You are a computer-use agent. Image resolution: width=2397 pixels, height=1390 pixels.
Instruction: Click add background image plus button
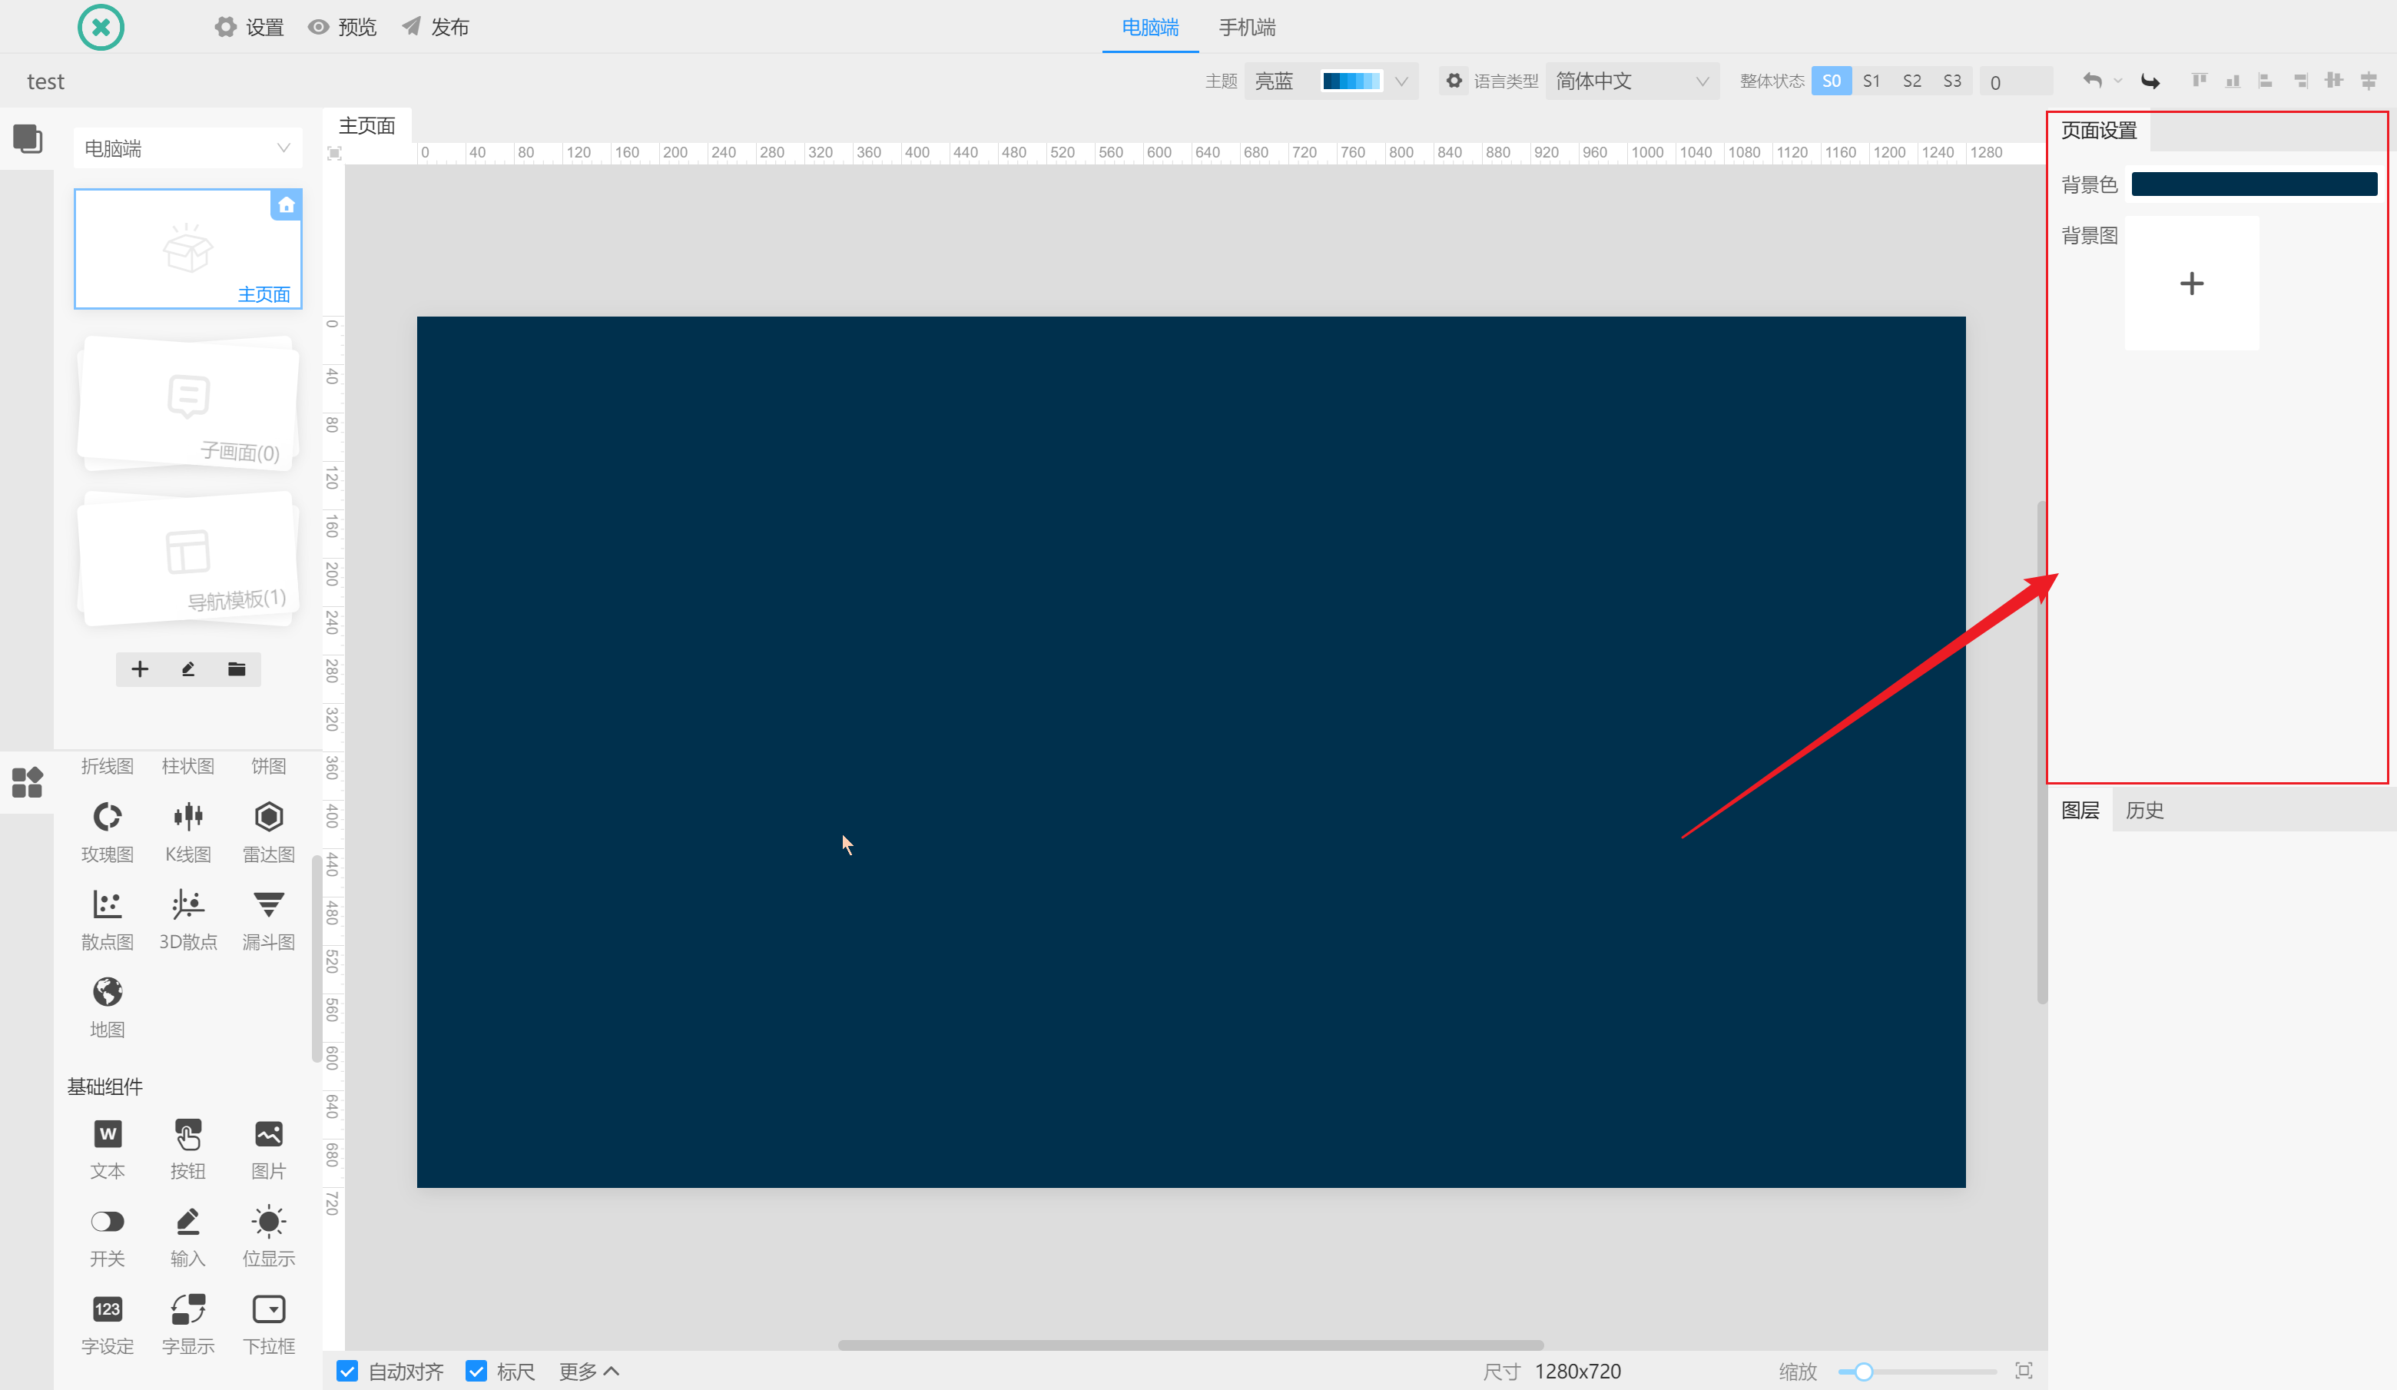2192,281
